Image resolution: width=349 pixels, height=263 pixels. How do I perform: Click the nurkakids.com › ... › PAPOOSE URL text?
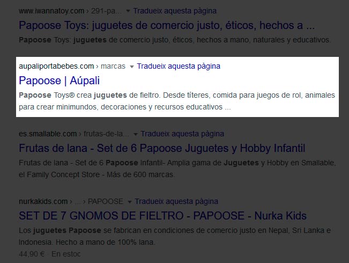click(71, 201)
